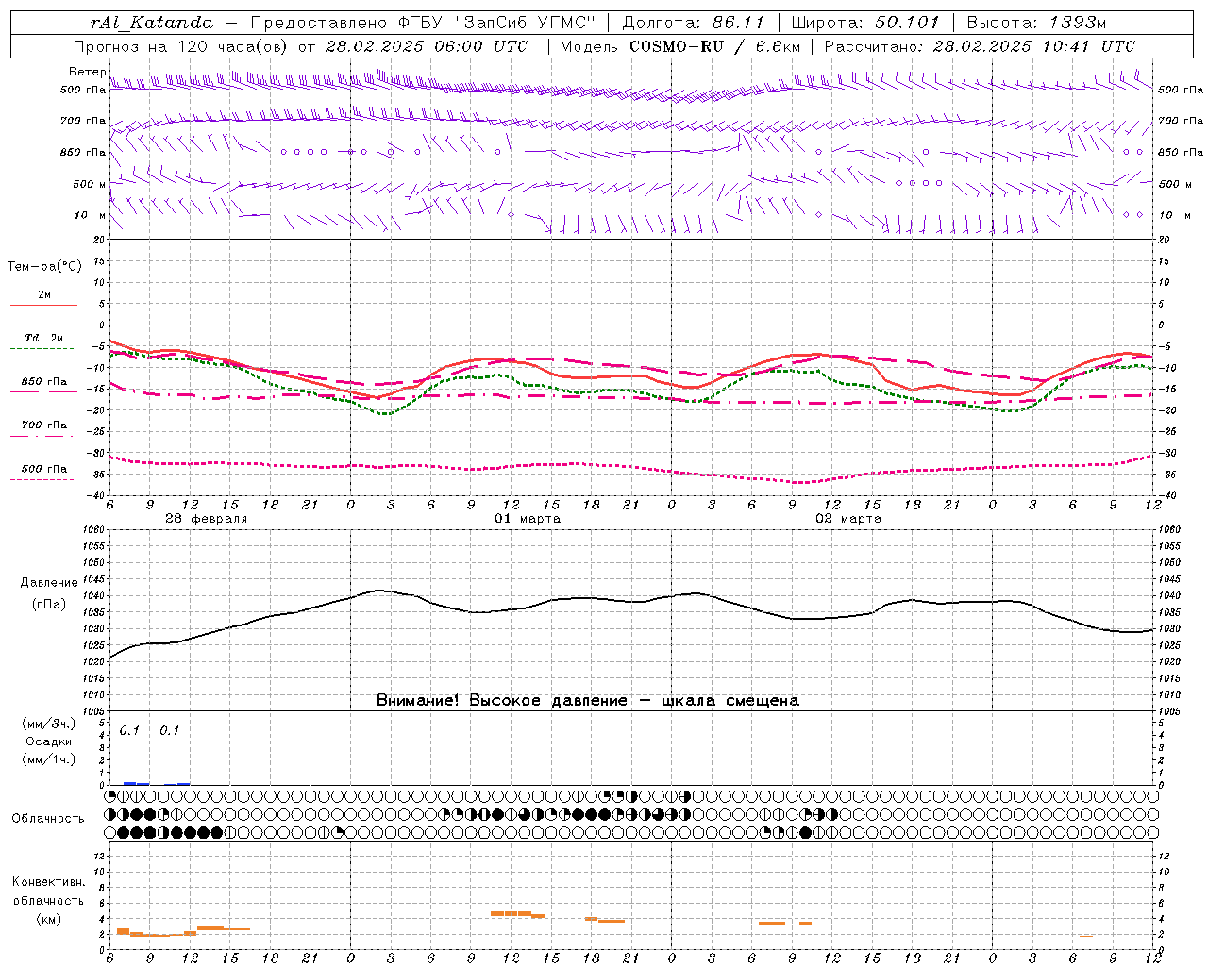Image resolution: width=1208 pixels, height=966 pixels.
Task: Click the 700 гПа temperature legend label
Action: pos(44,425)
